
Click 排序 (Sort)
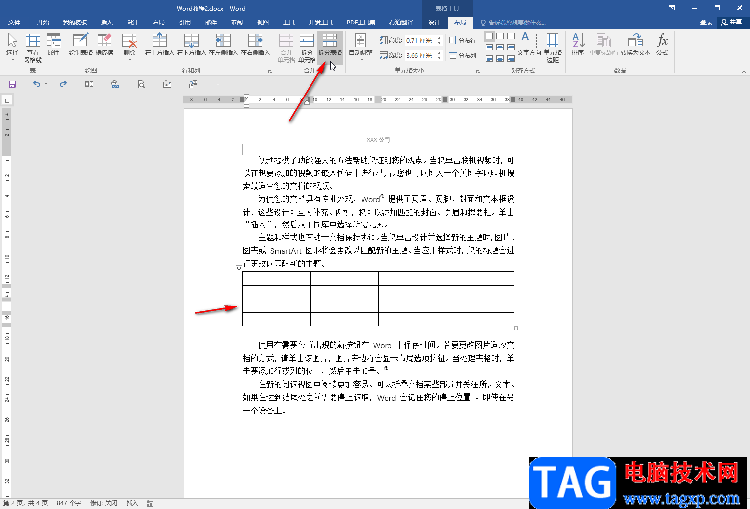(x=578, y=45)
